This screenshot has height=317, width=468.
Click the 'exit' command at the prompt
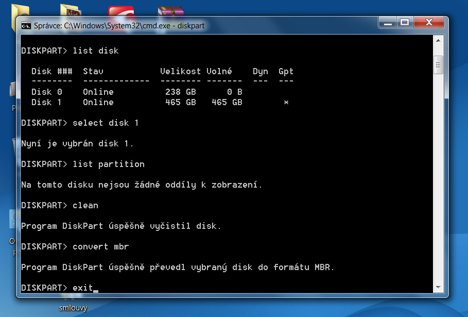click(83, 288)
